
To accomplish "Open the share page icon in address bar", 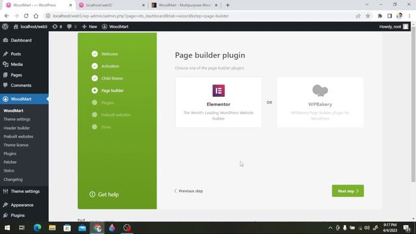I will coord(358,16).
